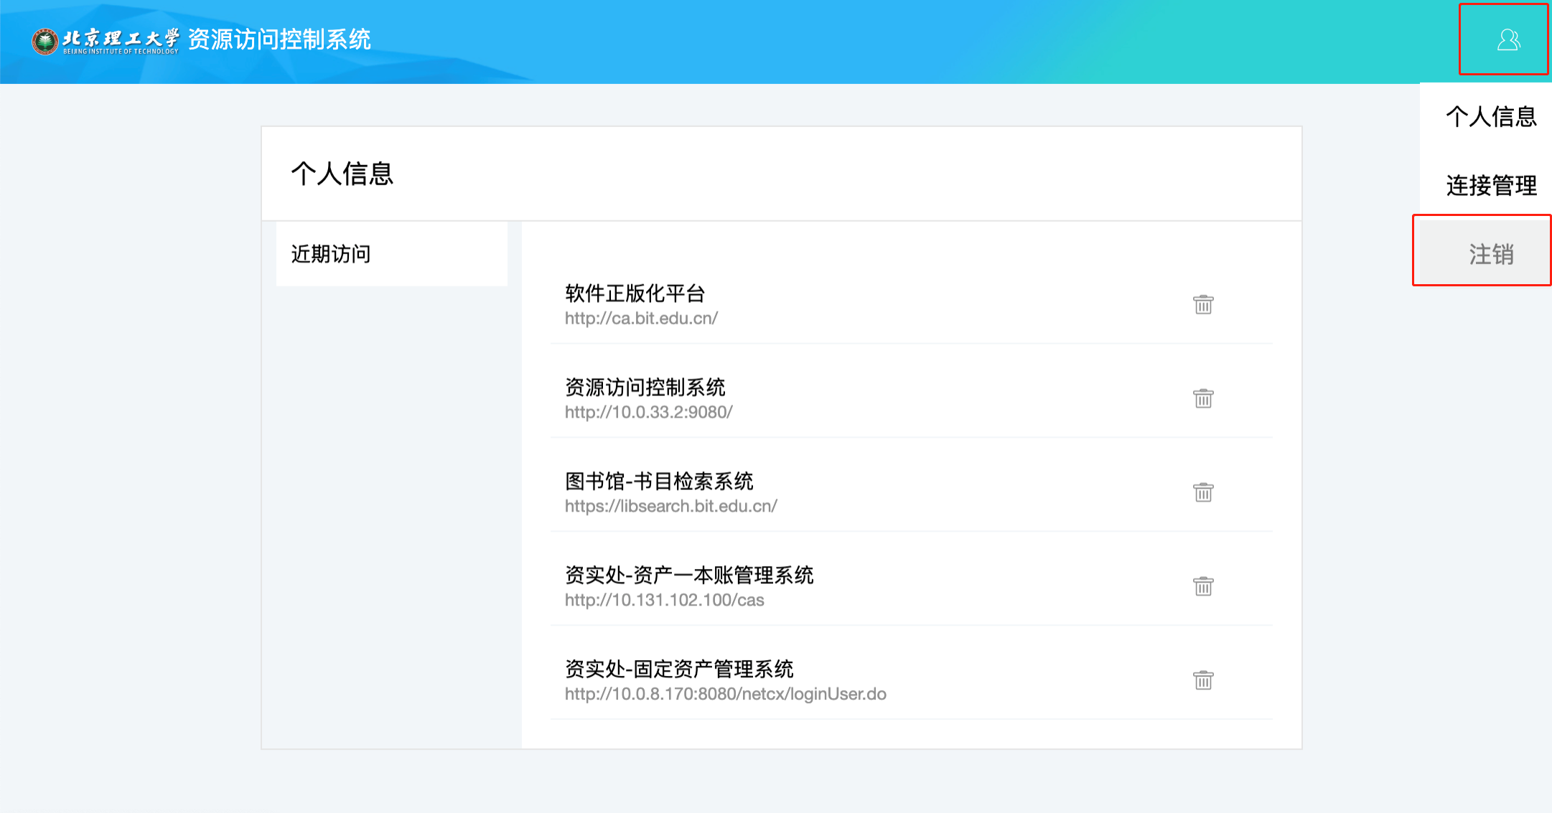Open 连接管理 from the user menu
Viewport: 1552px width, 813px height.
pos(1490,186)
